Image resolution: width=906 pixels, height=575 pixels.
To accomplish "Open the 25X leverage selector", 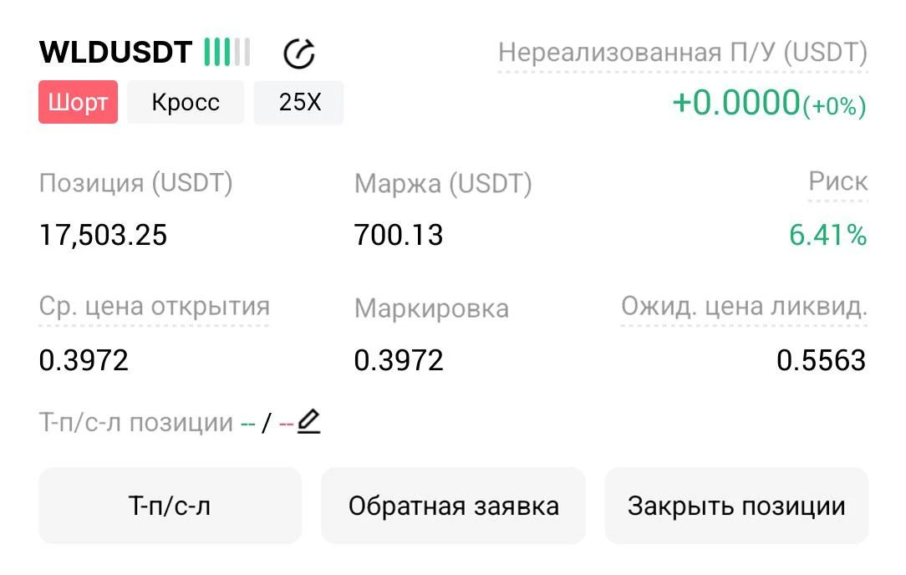I will point(298,102).
